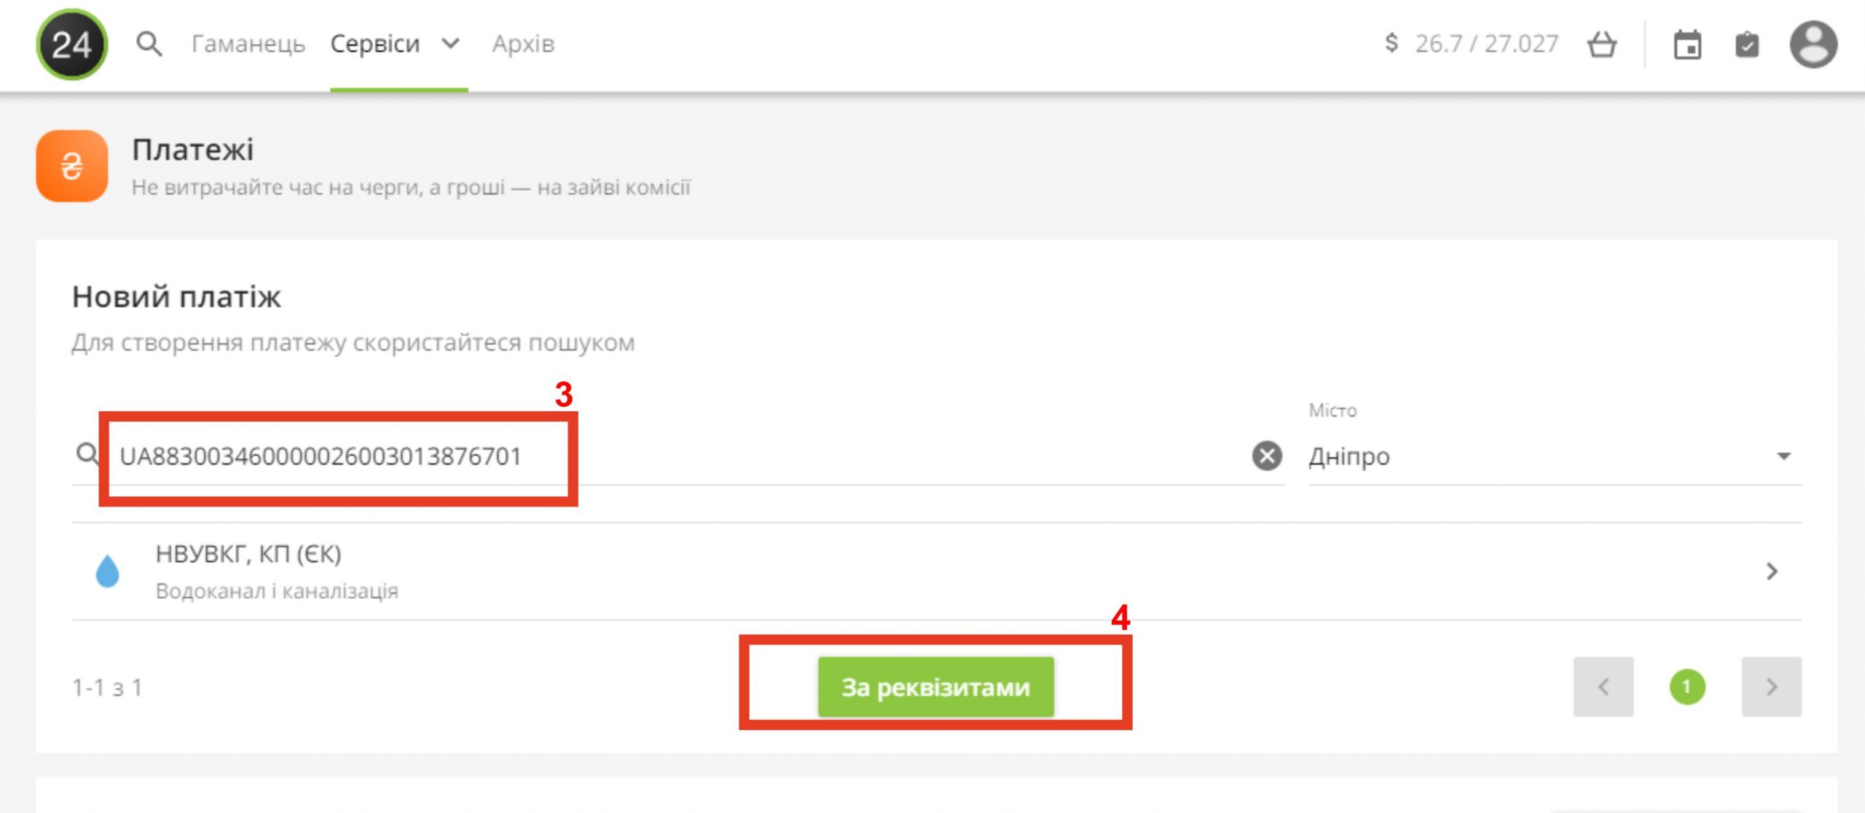
Task: Clear the IBAN search field
Action: (x=1267, y=456)
